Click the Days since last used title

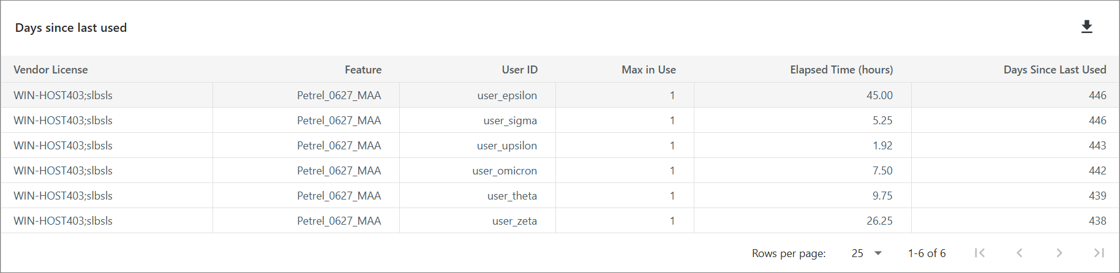(71, 28)
